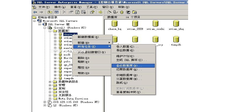Choose 备份数据库(B)... in submenu
The height and width of the screenshot is (112, 233).
(x=133, y=66)
